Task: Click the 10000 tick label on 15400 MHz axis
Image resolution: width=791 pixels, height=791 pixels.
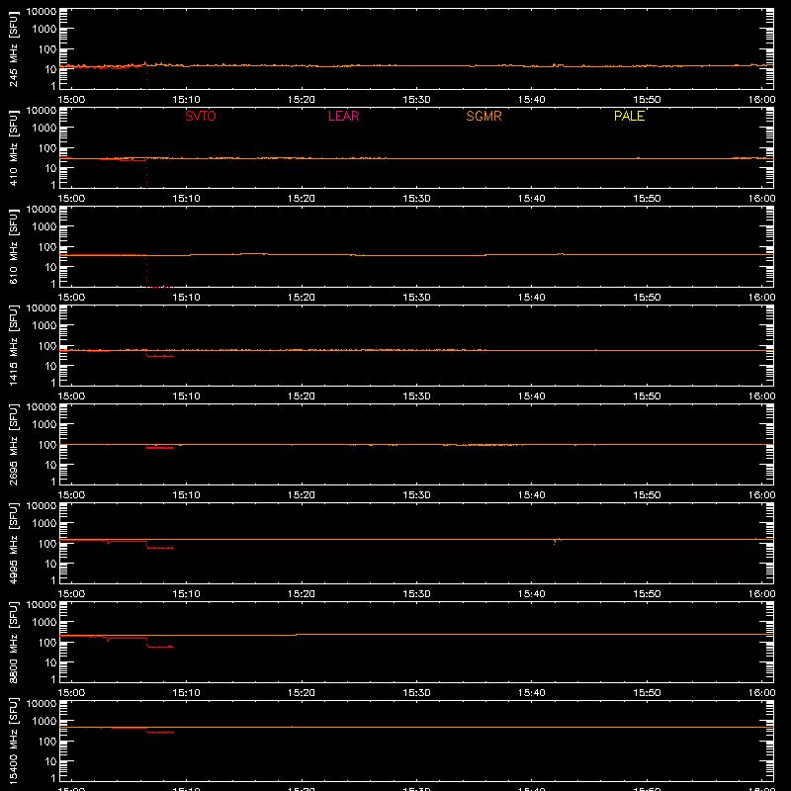Action: pos(42,704)
